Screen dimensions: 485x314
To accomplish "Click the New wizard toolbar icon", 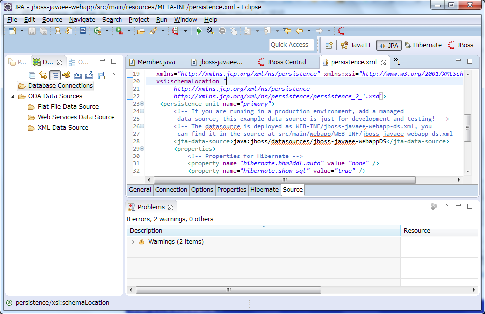I will (x=12, y=31).
